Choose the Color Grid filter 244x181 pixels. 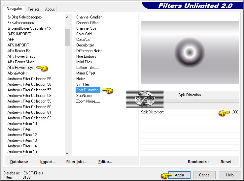click(x=84, y=34)
